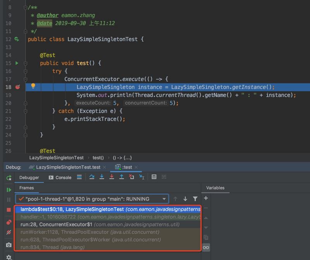Viewport: 310px width, 260px height.
Task: Open View Breakpoints icon in left debug strip
Action: coord(9,223)
